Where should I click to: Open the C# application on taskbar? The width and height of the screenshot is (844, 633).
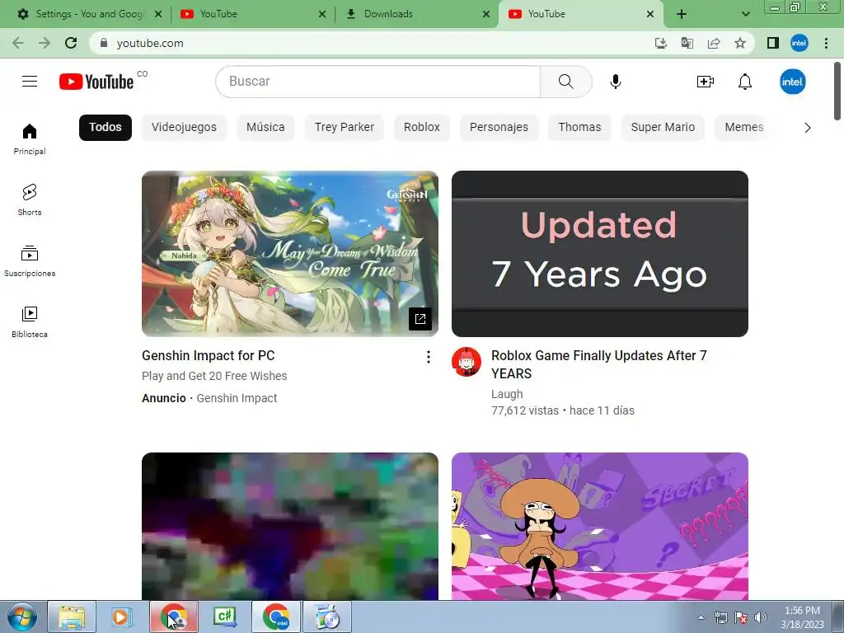tap(225, 617)
